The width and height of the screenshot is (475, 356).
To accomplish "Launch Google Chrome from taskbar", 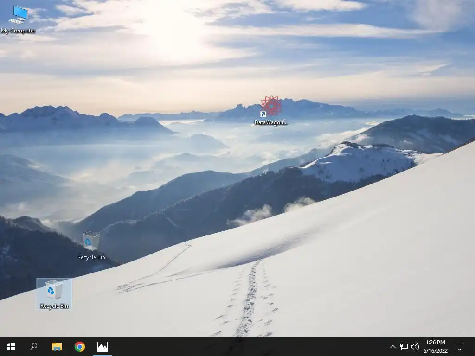I will pyautogui.click(x=80, y=347).
